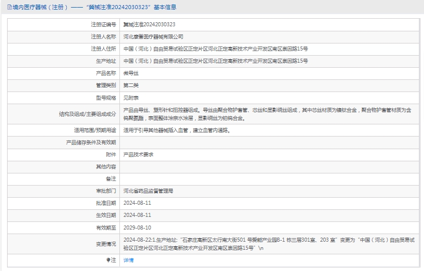
Task: Click the pin icon next to 注 label
Action: pyautogui.click(x=108, y=260)
